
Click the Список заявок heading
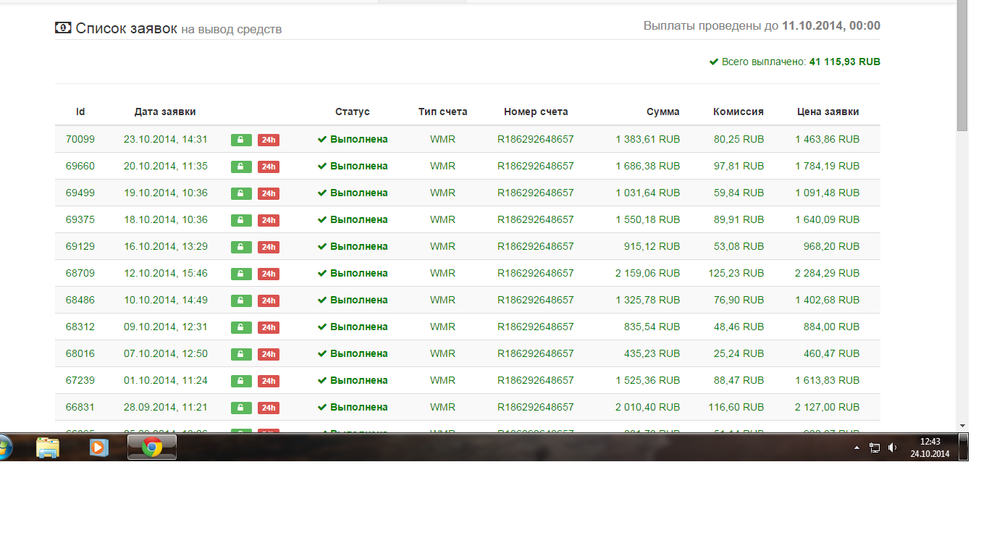(127, 29)
